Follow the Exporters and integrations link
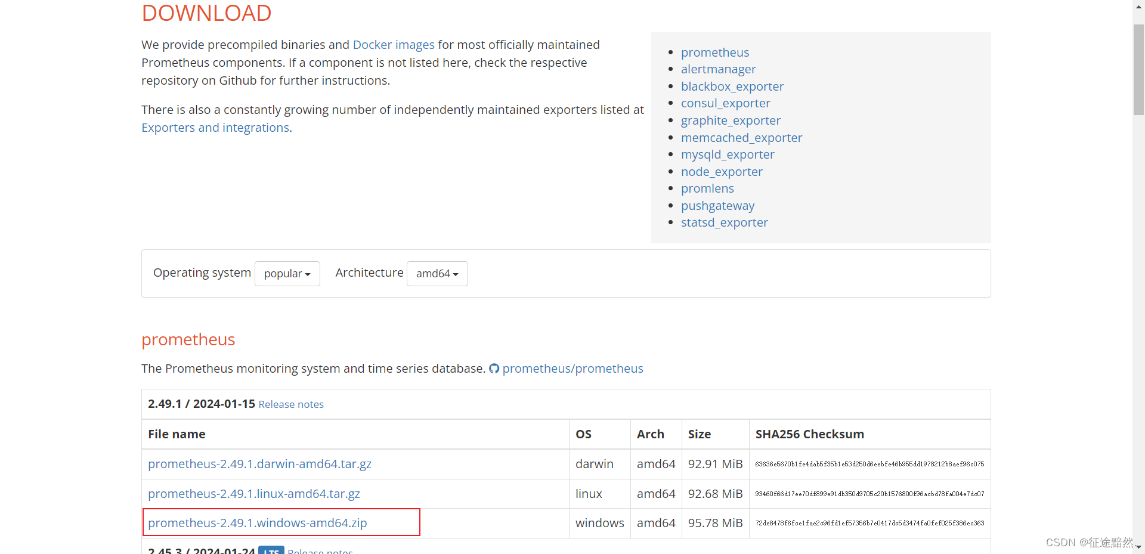This screenshot has height=554, width=1145. pyautogui.click(x=215, y=128)
